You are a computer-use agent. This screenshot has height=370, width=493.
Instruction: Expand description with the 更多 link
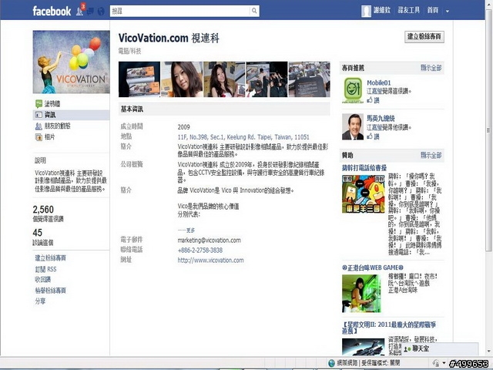190,230
